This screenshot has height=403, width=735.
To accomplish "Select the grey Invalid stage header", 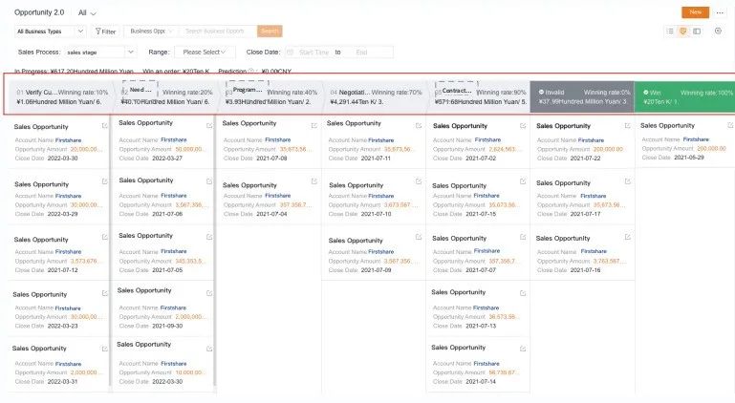I will click(x=582, y=97).
